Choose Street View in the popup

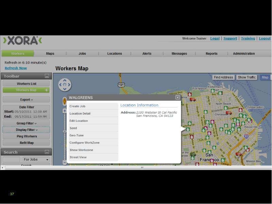click(93, 157)
